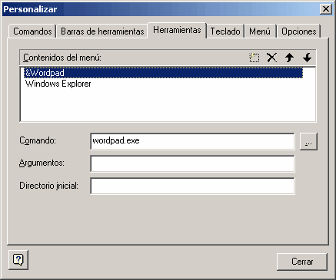Click the Cerrar button
The image size is (336, 280).
pos(302,262)
